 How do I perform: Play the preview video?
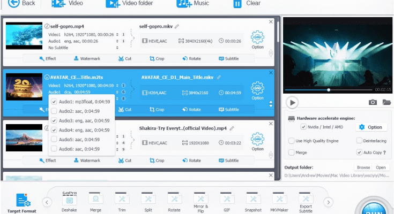(292, 102)
